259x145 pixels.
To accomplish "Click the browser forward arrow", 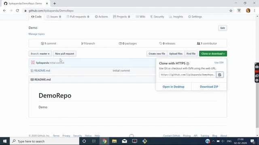I will click(x=11, y=11).
